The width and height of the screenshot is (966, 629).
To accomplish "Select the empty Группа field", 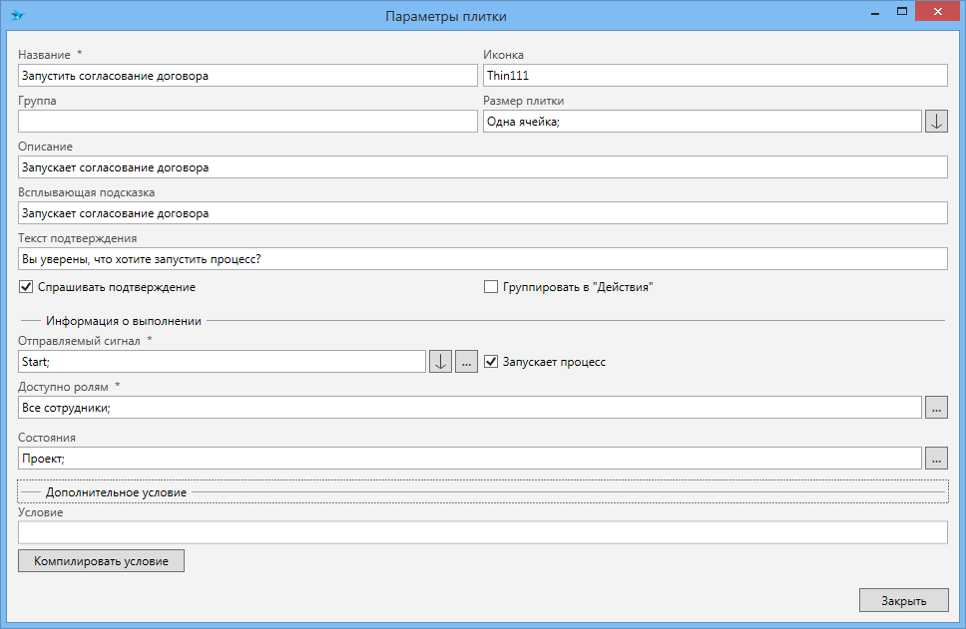I will pos(247,122).
